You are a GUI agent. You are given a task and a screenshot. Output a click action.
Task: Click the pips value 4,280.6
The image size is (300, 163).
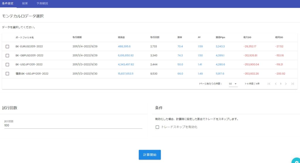220,64
